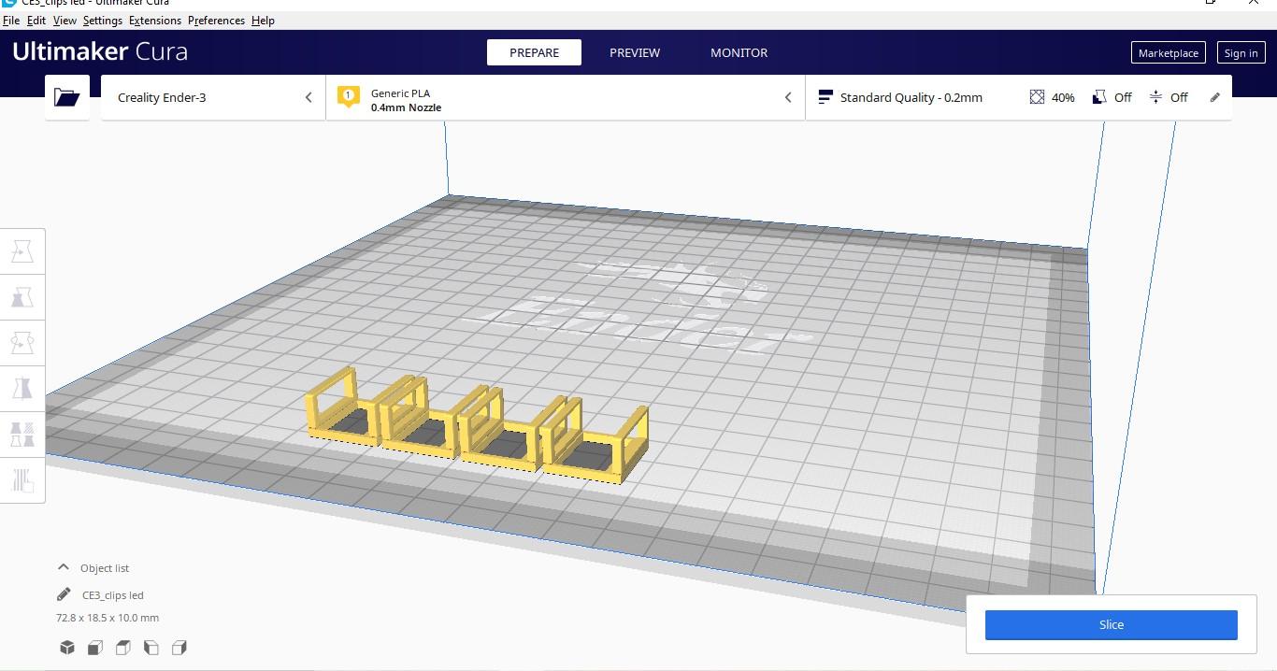Click the 72.8 x 18.5 x 10.0 mm dimensions
Viewport: 1277px width, 671px height.
pyautogui.click(x=108, y=618)
